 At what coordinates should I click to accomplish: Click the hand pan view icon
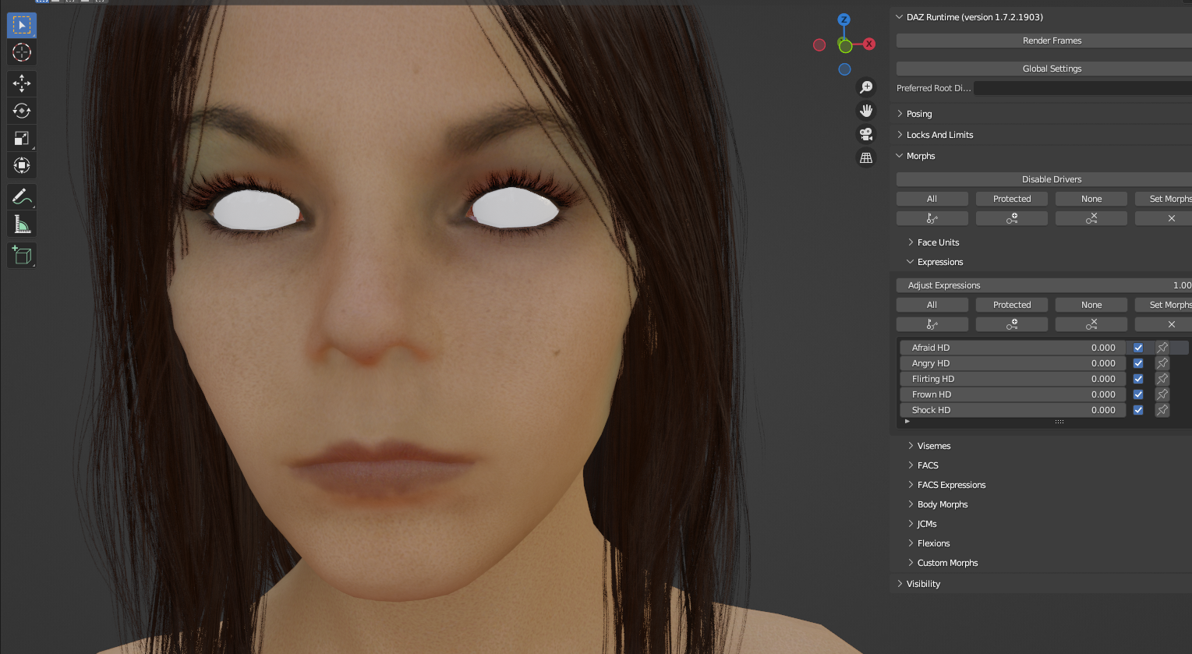(x=866, y=111)
